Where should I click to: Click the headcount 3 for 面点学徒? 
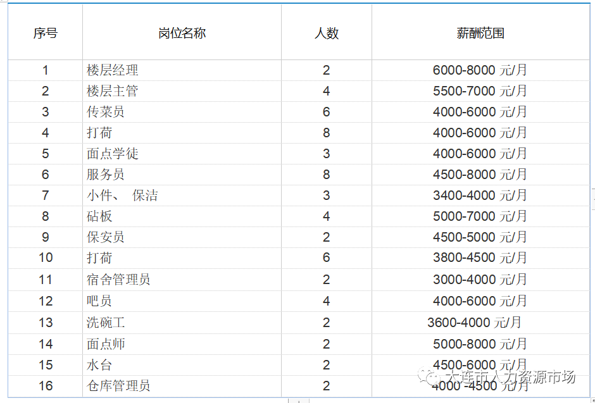point(327,154)
